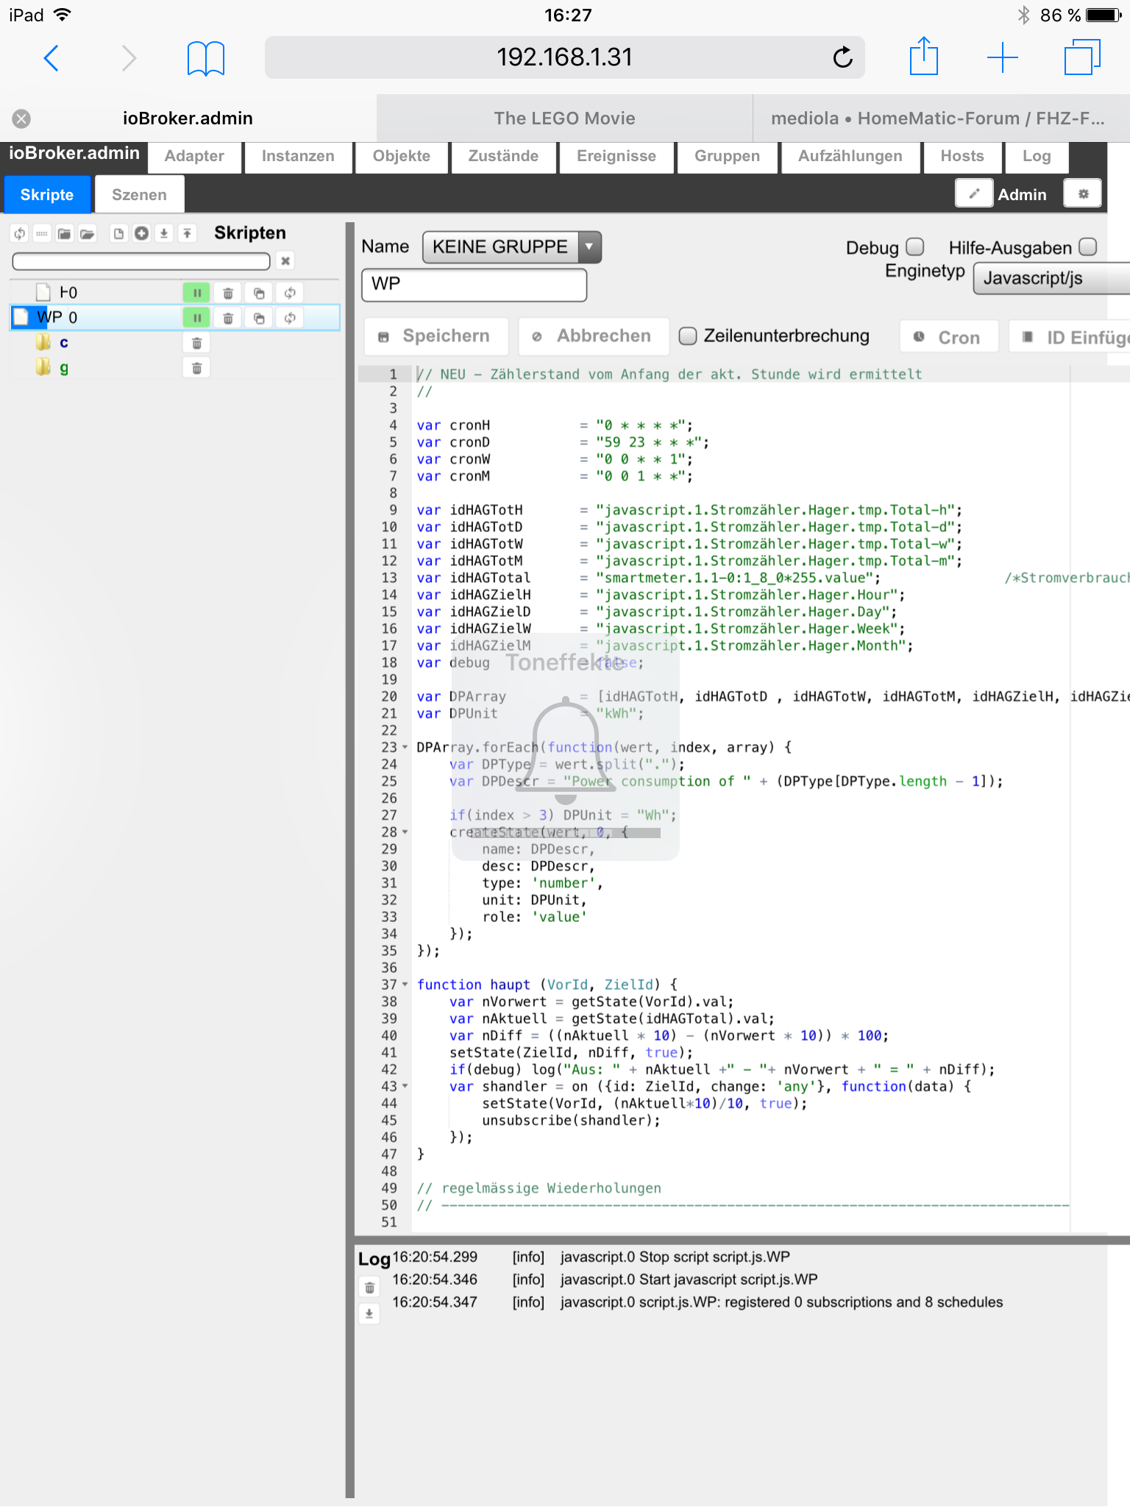Open the Log tab

pos(1037,157)
